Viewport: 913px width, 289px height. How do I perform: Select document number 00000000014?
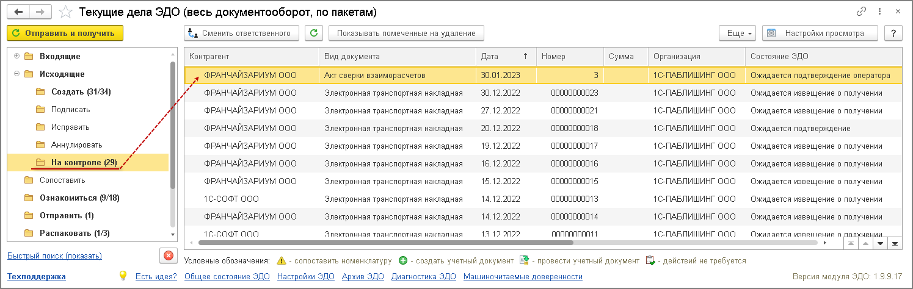coord(574,216)
